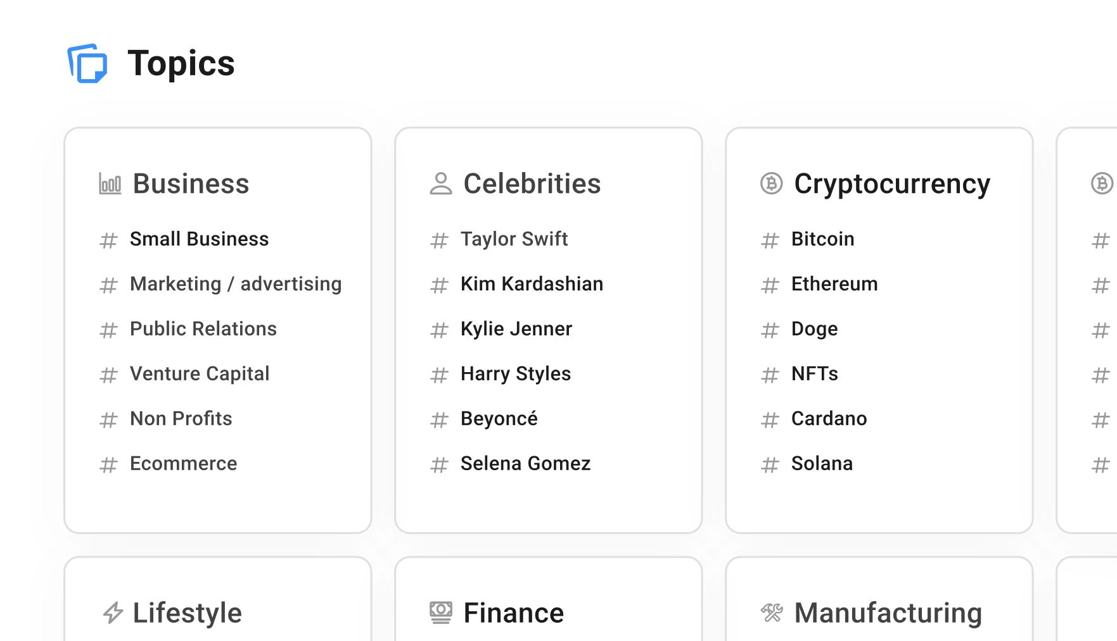Select the Kim Kardashian topic
Screen dimensions: 1117x641
coord(532,283)
